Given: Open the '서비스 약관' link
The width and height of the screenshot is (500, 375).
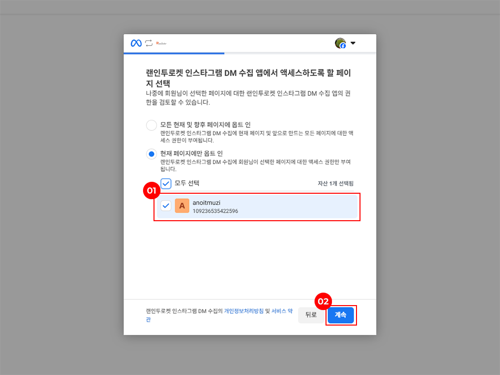Looking at the screenshot, I should (281, 311).
